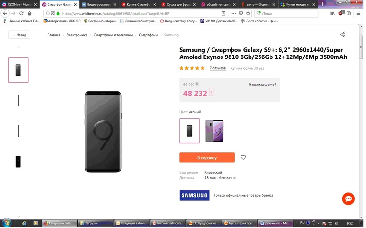This screenshot has width=366, height=228.
Task: Select the black color variant
Action: point(189,131)
